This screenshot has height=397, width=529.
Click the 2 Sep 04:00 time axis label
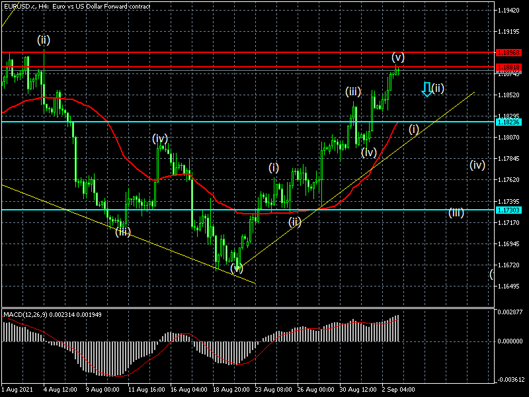401,388
